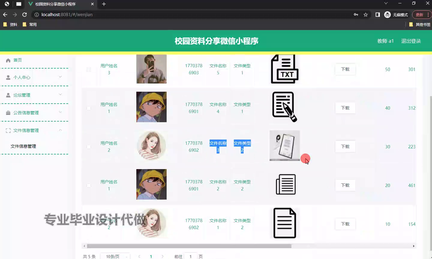Open girl avatar in 文件名称 3 row
The image size is (432, 259).
[151, 146]
